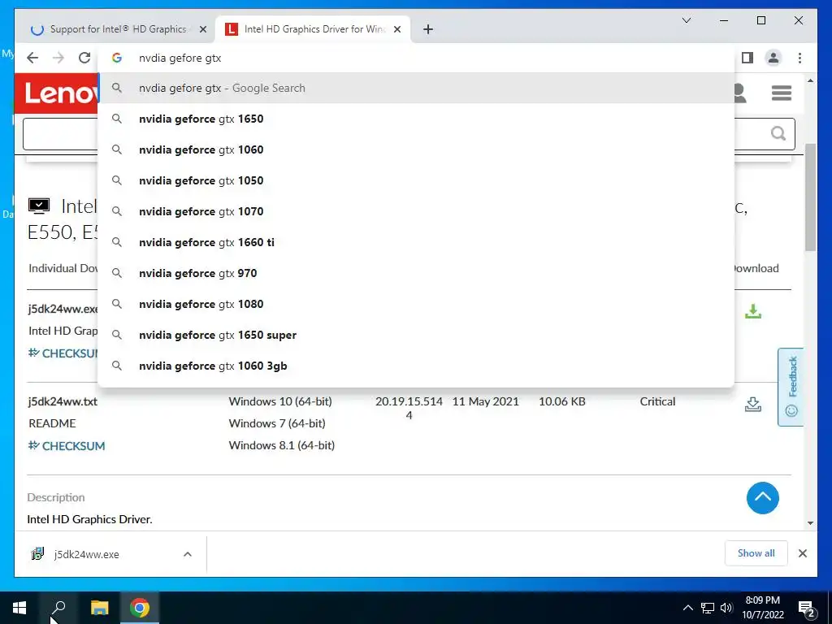Open downloaded j5dk24ww.exe in download bar
The width and height of the screenshot is (832, 624).
point(86,554)
